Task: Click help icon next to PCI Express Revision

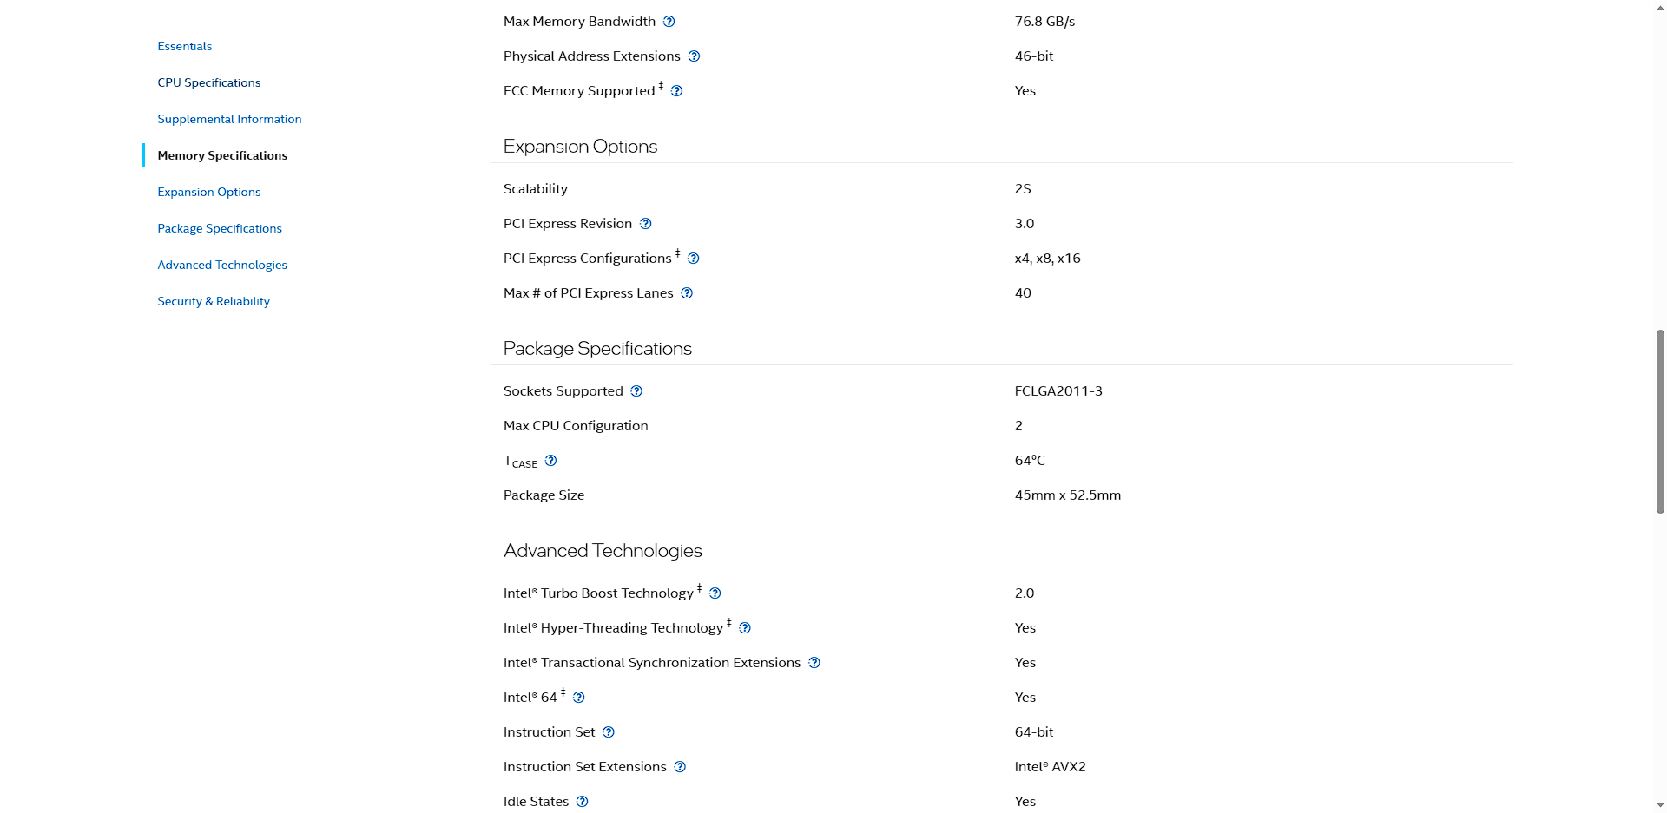Action: coord(645,224)
